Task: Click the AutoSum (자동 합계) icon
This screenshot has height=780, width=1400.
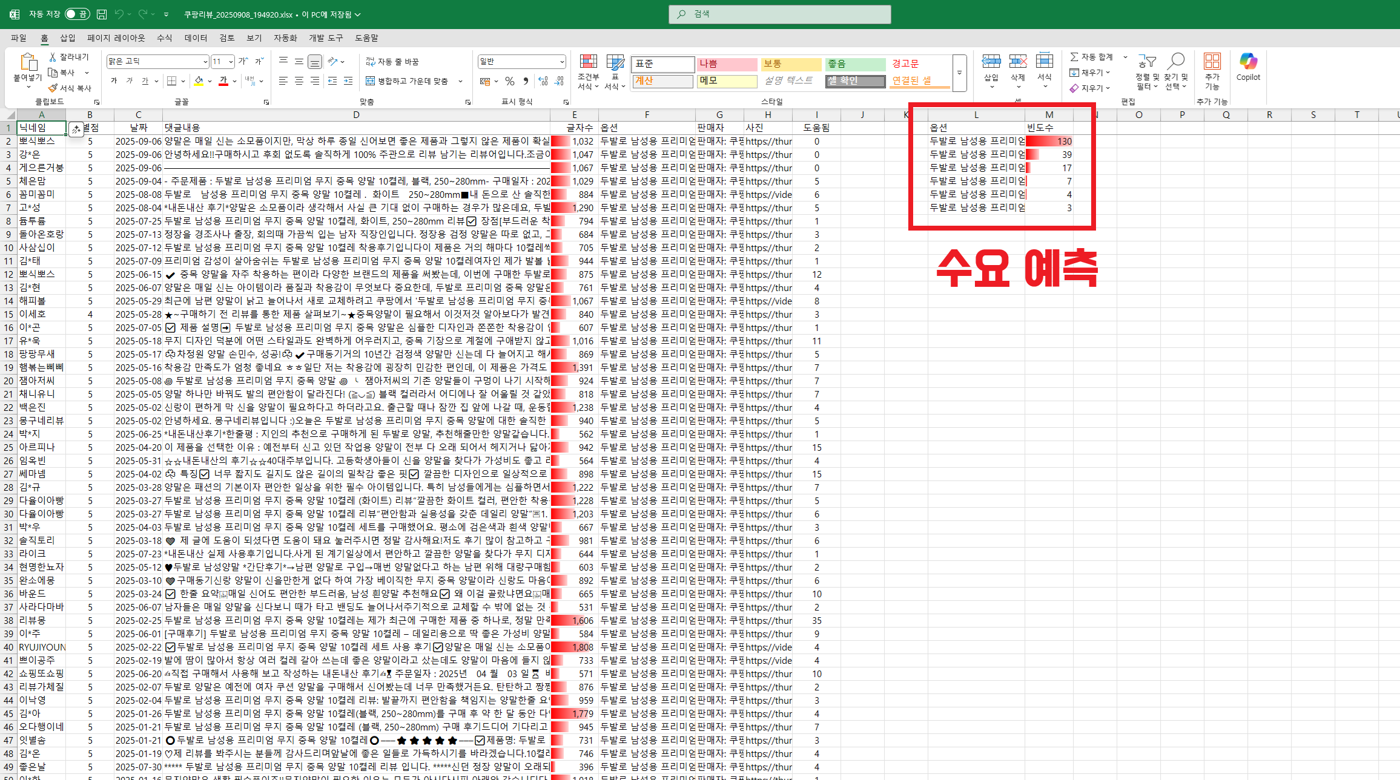Action: (x=1075, y=57)
